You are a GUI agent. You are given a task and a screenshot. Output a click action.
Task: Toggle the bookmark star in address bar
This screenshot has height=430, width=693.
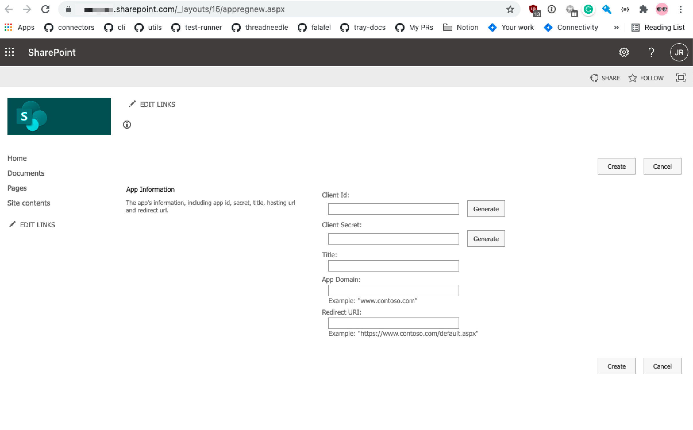[x=510, y=9]
